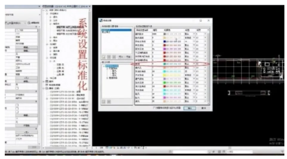Open the 立面: 北 view in Project Browser
This screenshot has width=287, height=159.
tap(60, 68)
